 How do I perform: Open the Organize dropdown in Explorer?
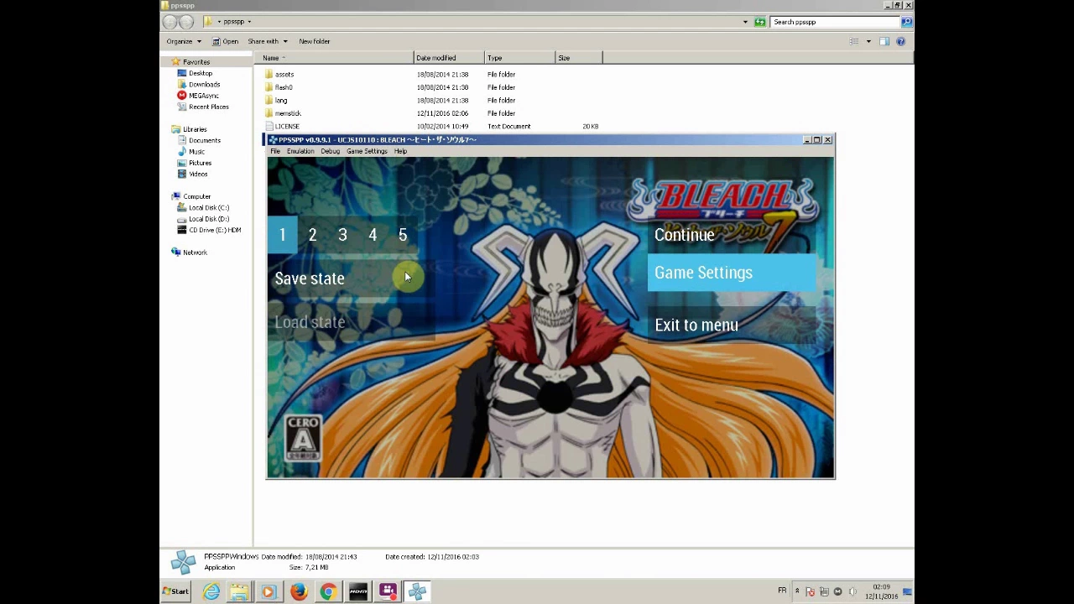pyautogui.click(x=183, y=41)
